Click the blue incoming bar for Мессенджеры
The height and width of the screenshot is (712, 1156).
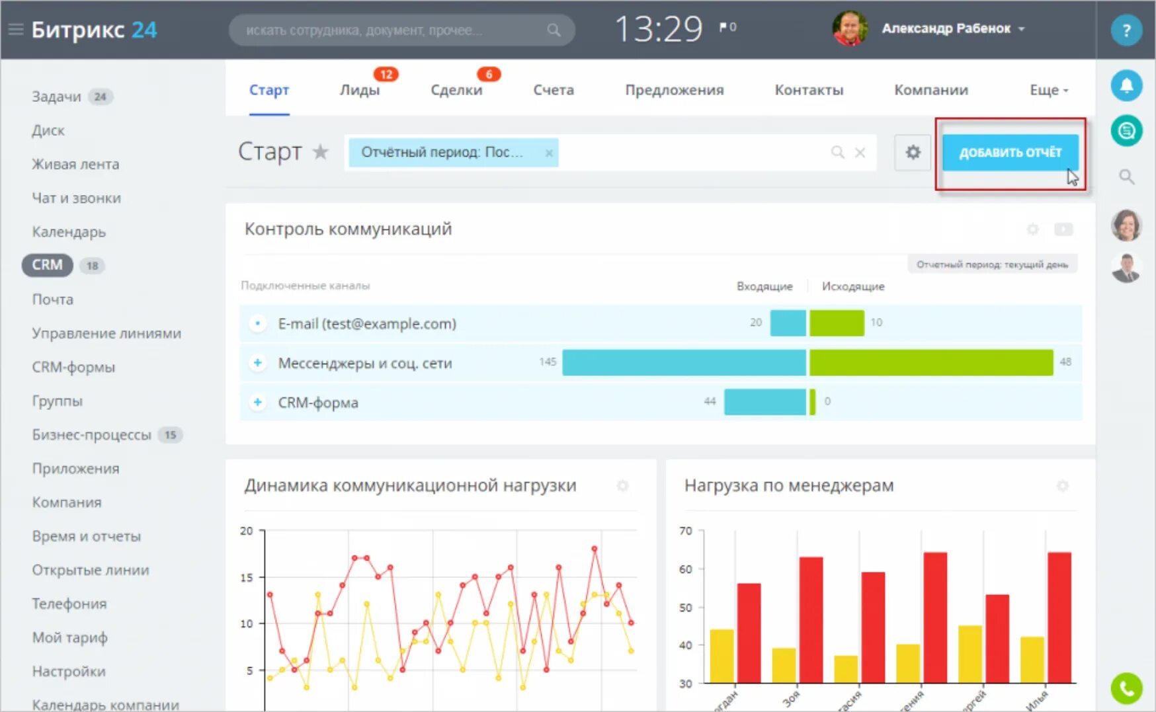coord(684,362)
